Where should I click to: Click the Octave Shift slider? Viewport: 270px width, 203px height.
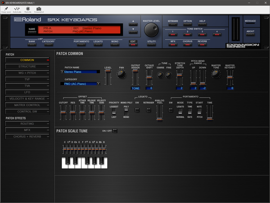149,78
